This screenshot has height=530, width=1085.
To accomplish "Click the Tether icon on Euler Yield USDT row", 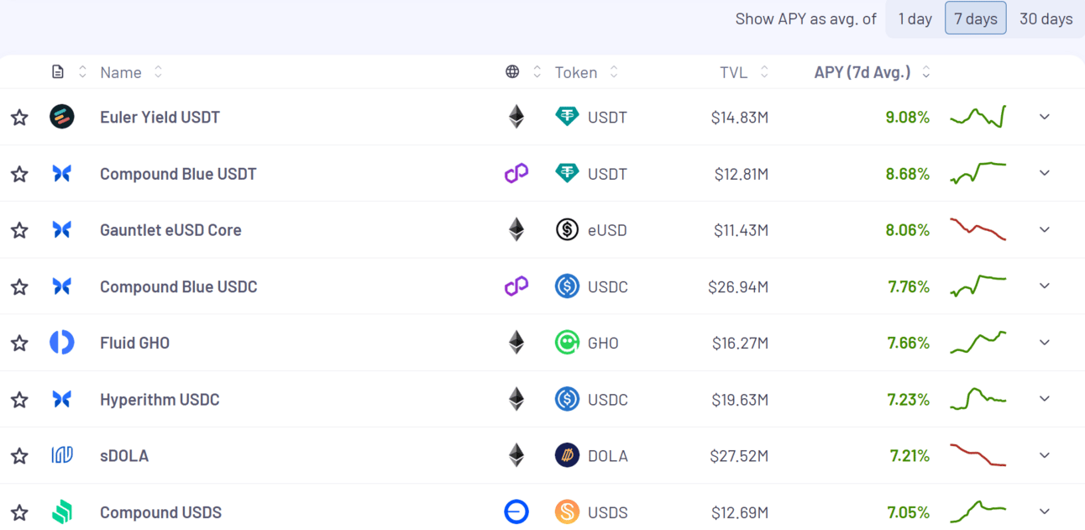I will [x=568, y=117].
